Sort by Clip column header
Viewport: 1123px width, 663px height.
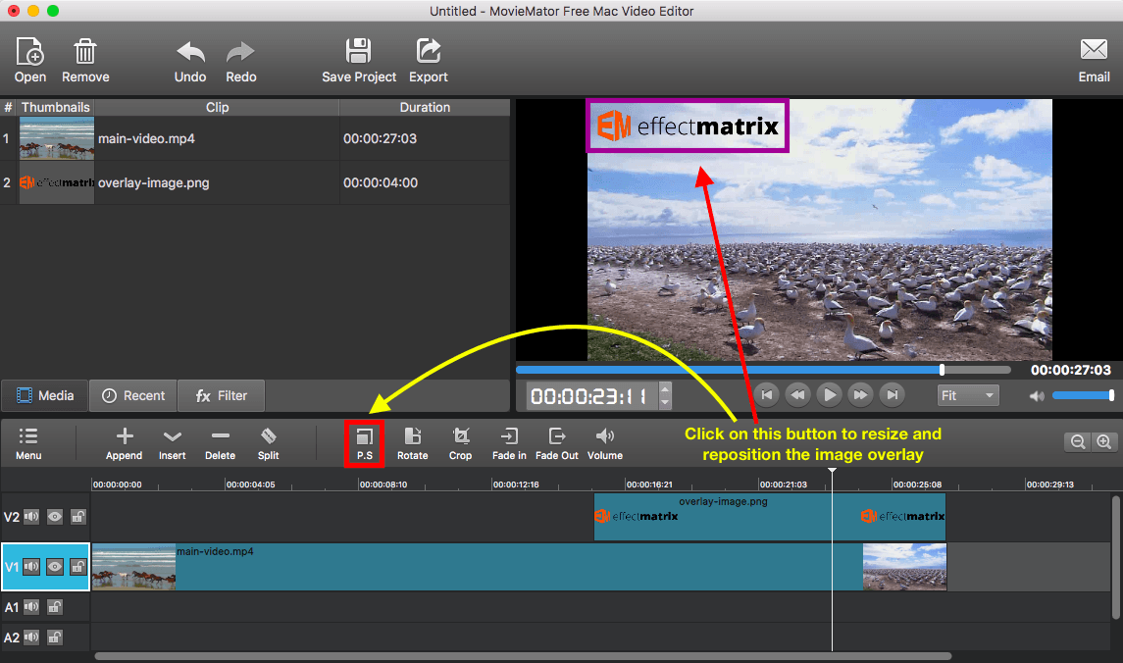pos(217,108)
